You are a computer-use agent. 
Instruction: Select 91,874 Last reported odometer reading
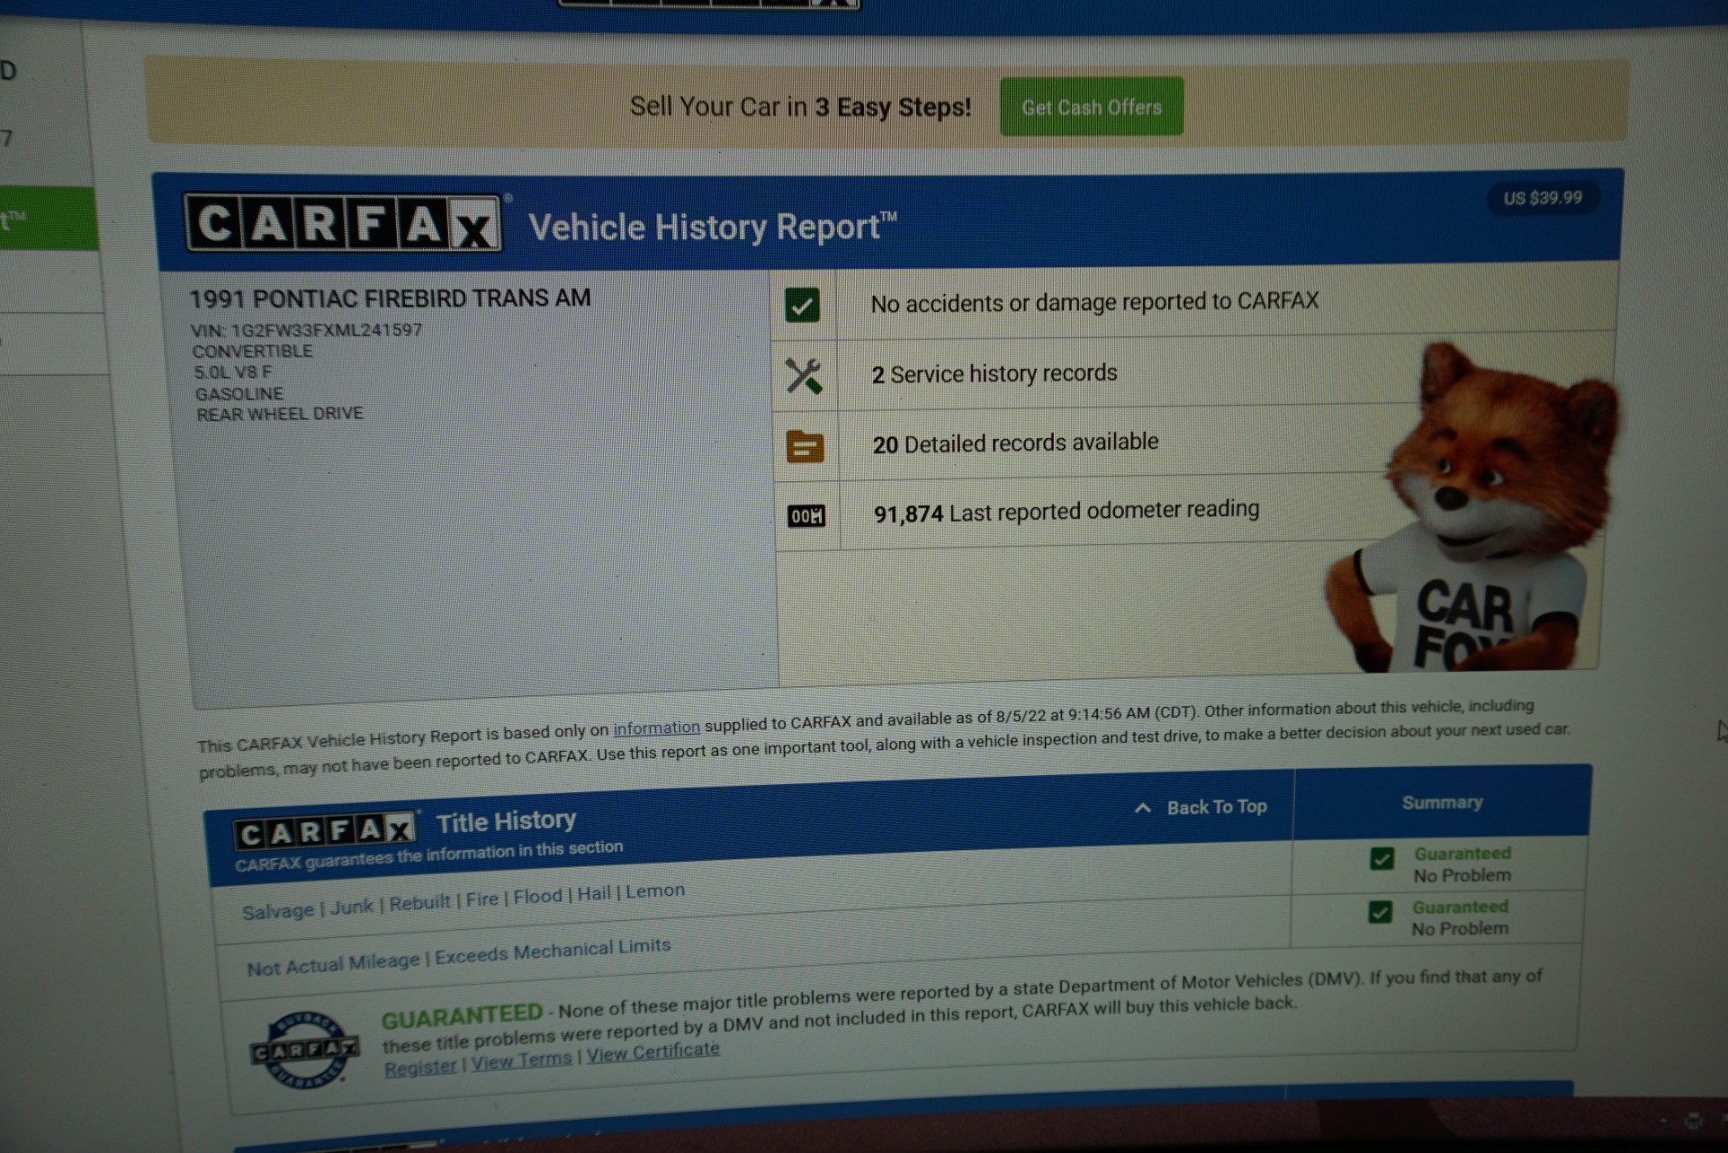pos(1066,511)
